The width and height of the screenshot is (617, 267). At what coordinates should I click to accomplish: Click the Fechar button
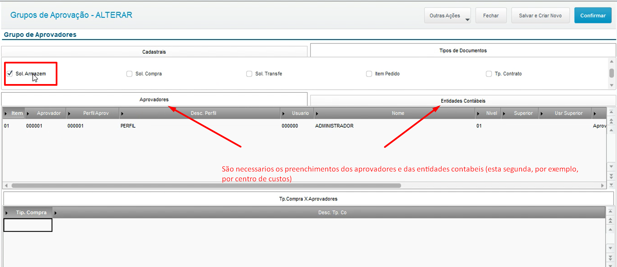(x=491, y=16)
